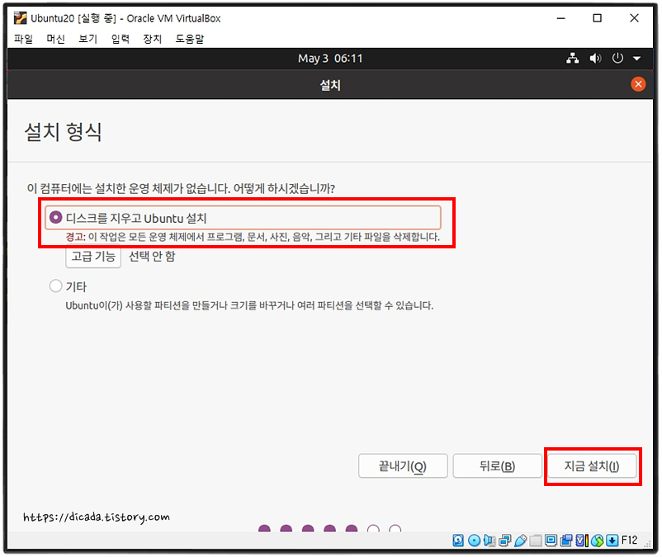Image resolution: width=662 pixels, height=557 pixels.
Task: Open the Ubuntu system menu arrow
Action: click(x=637, y=59)
